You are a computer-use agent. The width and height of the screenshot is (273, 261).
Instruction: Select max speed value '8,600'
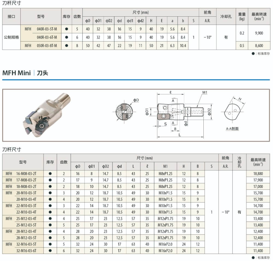point(259,46)
